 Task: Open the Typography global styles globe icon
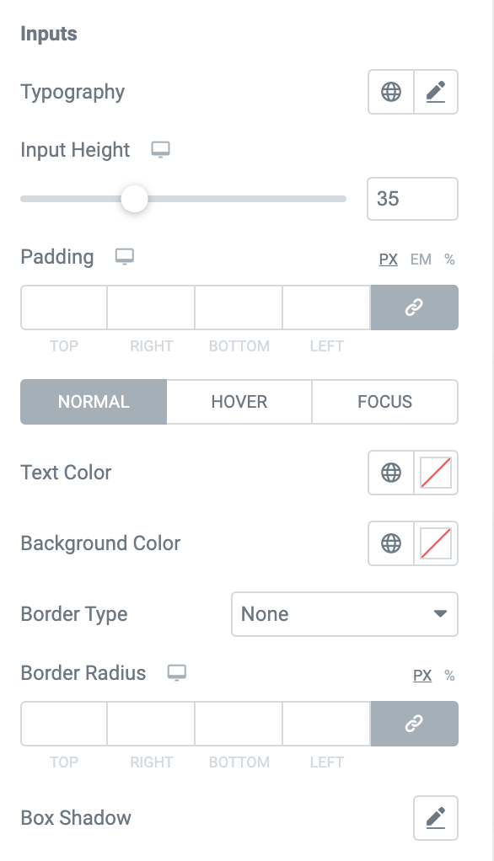[x=390, y=92]
